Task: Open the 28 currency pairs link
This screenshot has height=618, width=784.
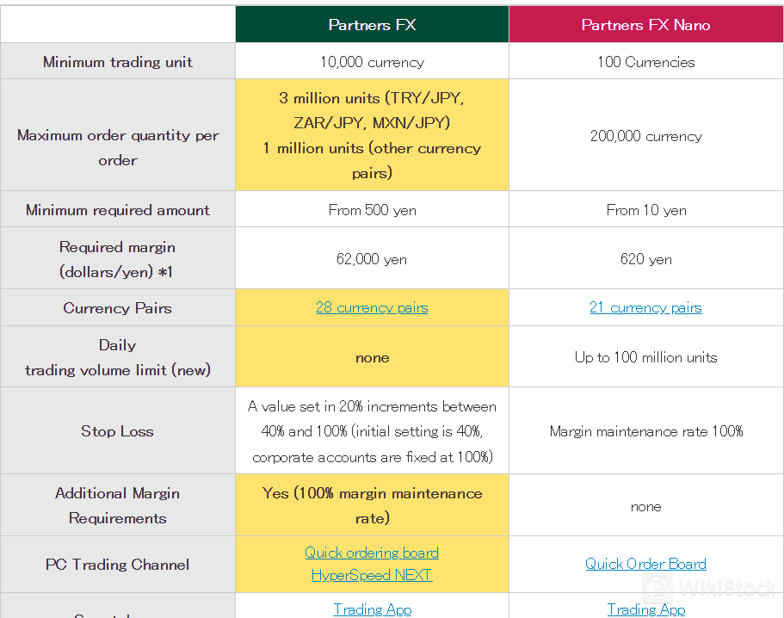Action: click(x=372, y=307)
